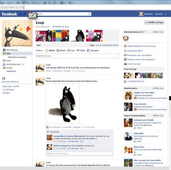171x170 pixels.
Task: Open King Jouet page
Action: tap(139, 147)
